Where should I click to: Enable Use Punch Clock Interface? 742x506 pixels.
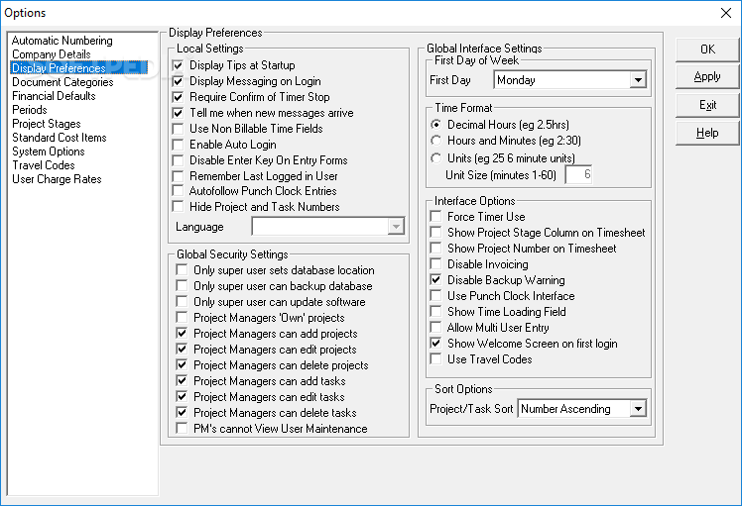(435, 296)
